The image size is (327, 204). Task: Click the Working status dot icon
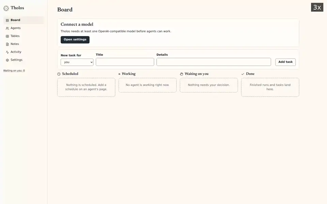pyautogui.click(x=119, y=74)
